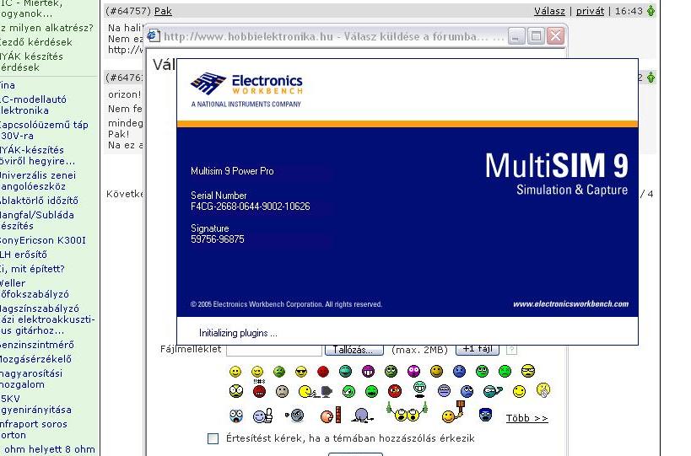Insert the yellow winking emoticon
The width and height of the screenshot is (691, 456).
click(x=257, y=372)
